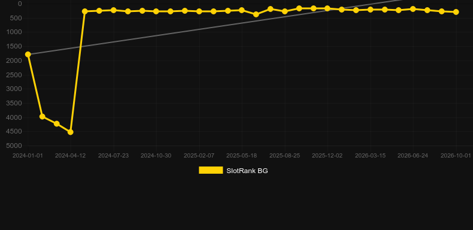Screen dimensions: 473x230
Task: Click the 2024-07-23 axis label
Action: (x=113, y=156)
